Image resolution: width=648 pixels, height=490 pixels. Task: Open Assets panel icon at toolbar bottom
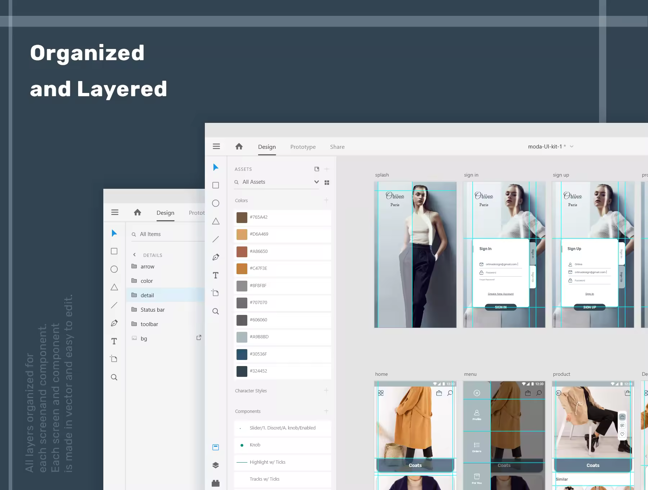tap(216, 447)
